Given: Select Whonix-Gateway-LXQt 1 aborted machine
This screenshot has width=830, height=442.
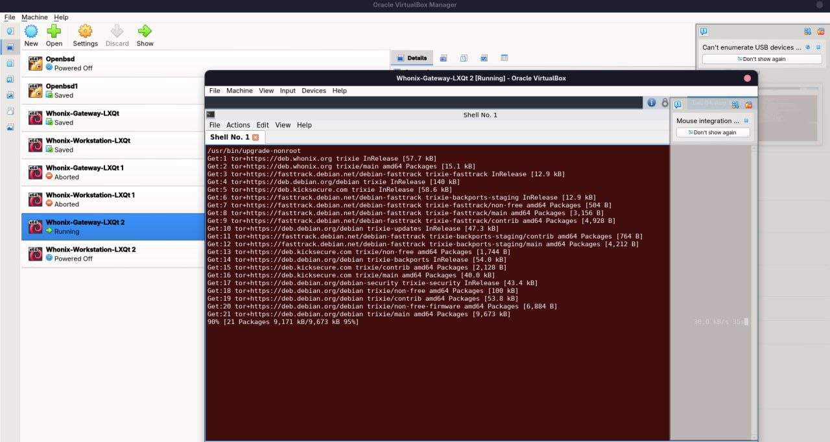Looking at the screenshot, I should click(113, 172).
